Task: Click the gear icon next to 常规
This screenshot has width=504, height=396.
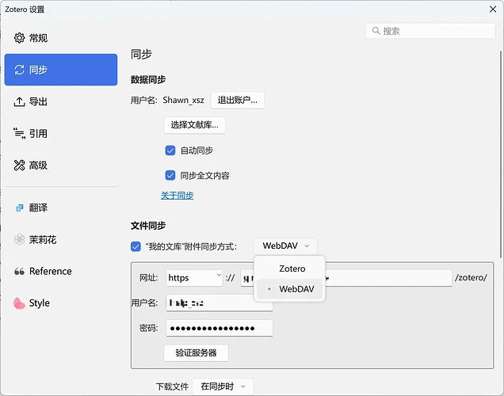Action: (x=19, y=38)
